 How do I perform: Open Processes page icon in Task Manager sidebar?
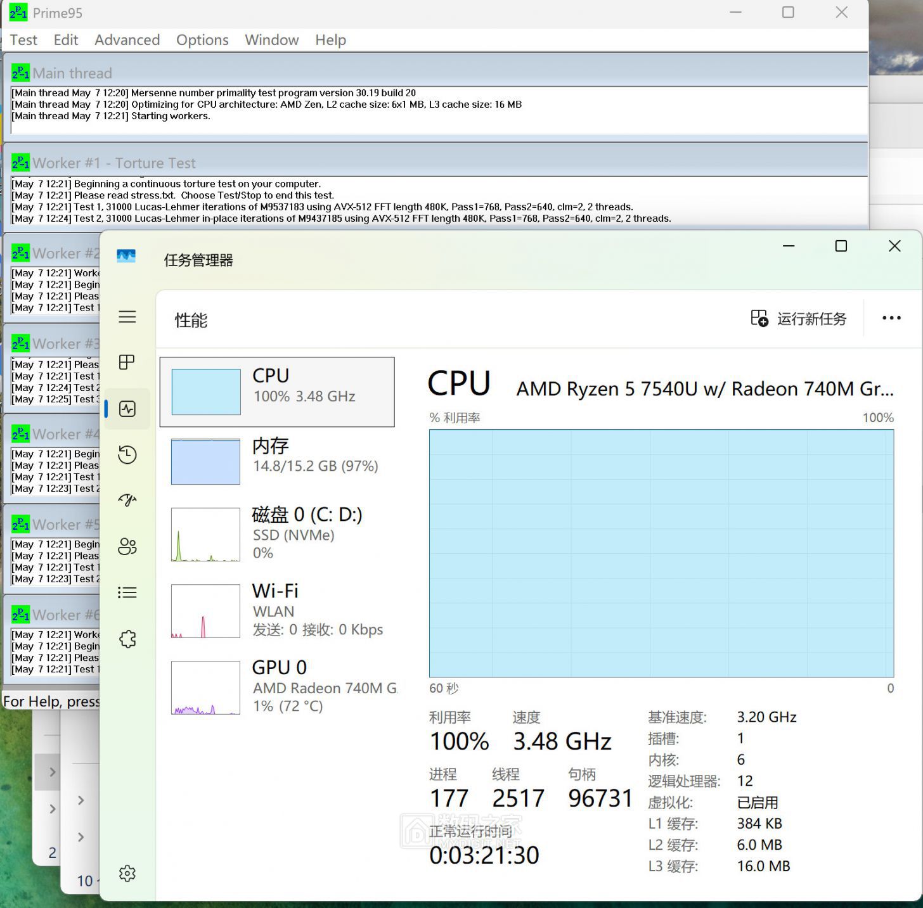pyautogui.click(x=127, y=362)
